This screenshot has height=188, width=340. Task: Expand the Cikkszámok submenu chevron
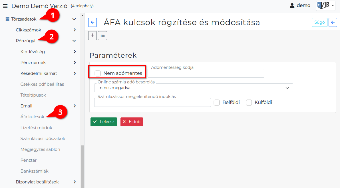coord(75,30)
